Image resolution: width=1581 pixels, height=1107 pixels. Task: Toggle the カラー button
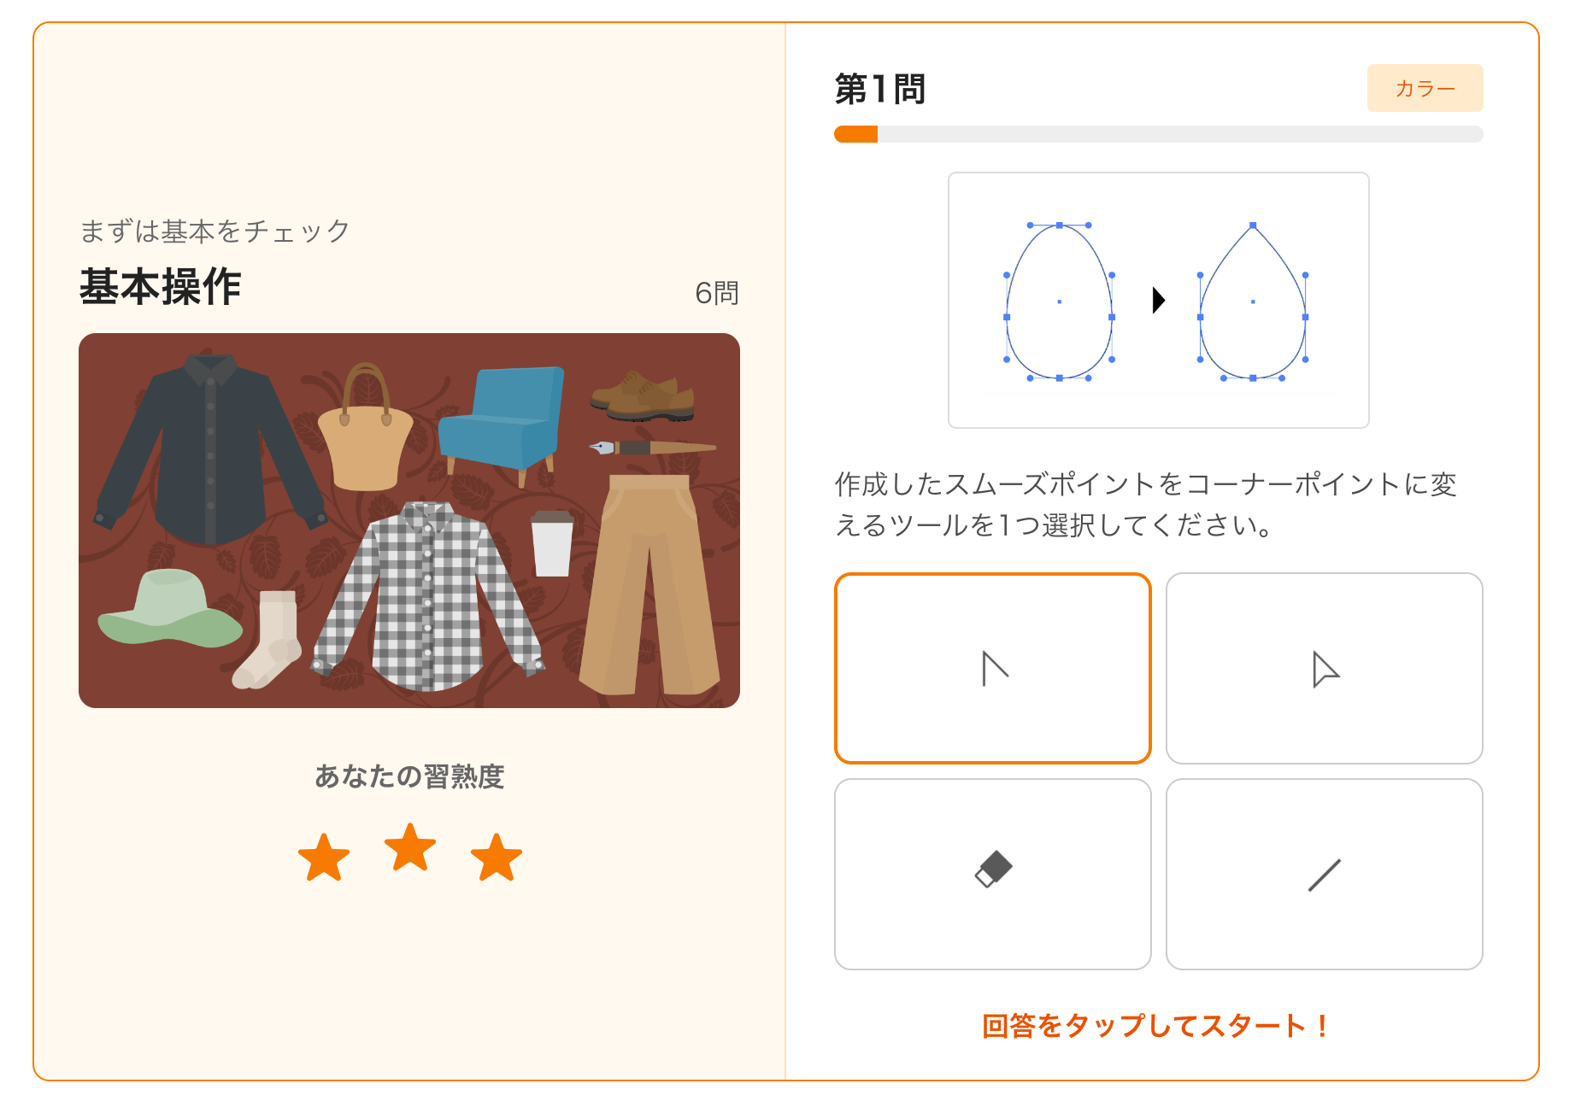(1425, 88)
